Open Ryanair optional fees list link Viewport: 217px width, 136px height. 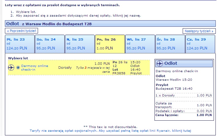tap(110, 130)
